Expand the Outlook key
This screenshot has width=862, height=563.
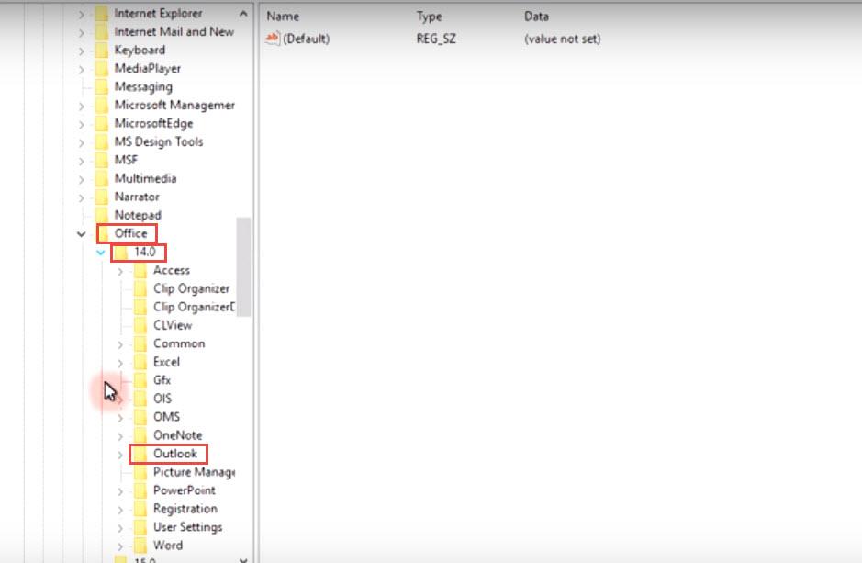(x=120, y=455)
